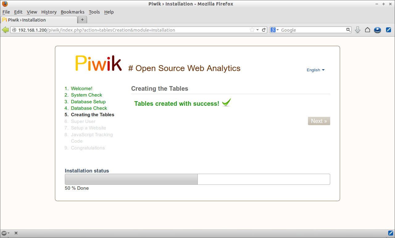Image resolution: width=395 pixels, height=238 pixels.
Task: Close the add-on bar with X
Action: pos(16,233)
